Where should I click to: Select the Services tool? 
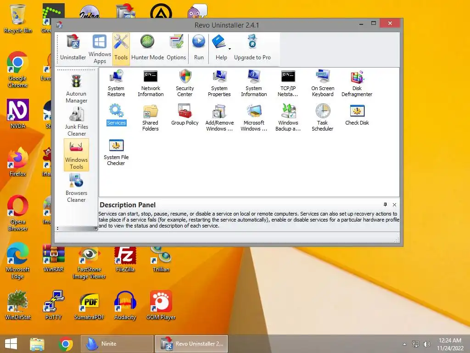click(116, 114)
